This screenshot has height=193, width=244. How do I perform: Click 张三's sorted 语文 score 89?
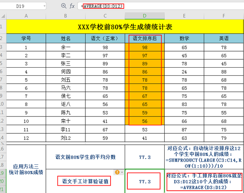144,63
